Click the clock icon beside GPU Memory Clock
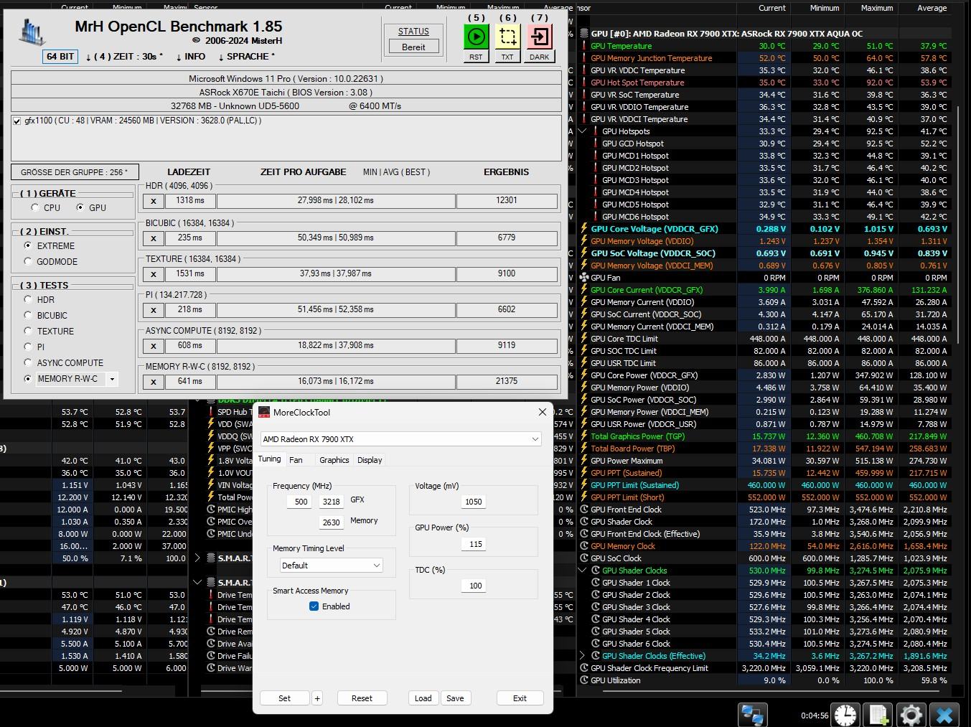This screenshot has width=971, height=727. [x=584, y=546]
